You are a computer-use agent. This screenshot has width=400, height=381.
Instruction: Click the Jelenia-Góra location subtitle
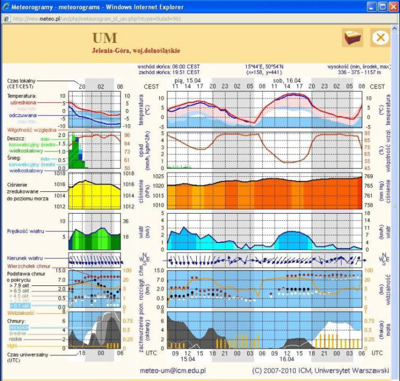click(136, 51)
